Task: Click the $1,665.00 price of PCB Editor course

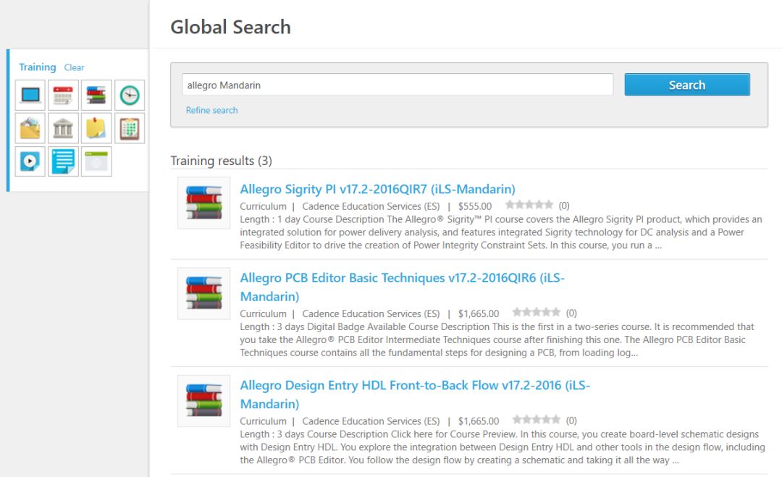Action: click(479, 313)
